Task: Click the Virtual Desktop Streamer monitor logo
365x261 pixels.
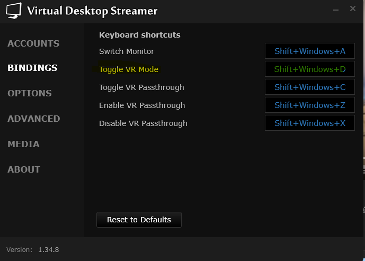Action: click(x=13, y=11)
